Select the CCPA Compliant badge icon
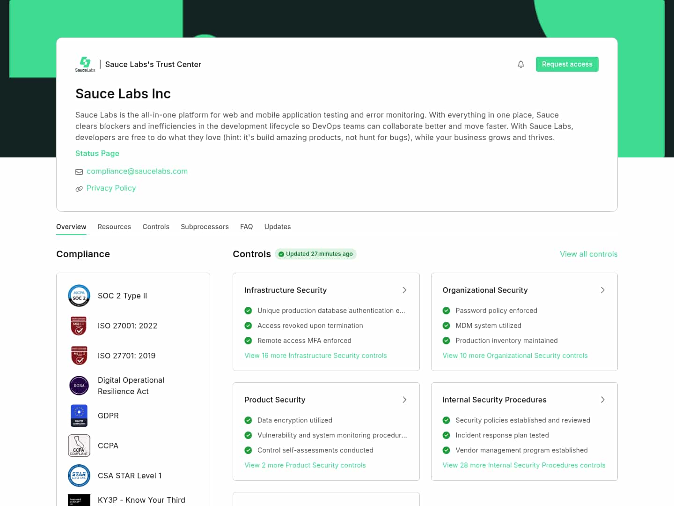Viewport: 674px width, 506px height. coord(79,446)
